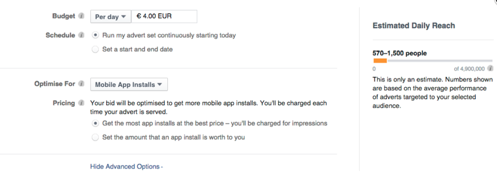Click the 570–1,500 people estimate text
Viewport: 497px width, 185px height.
[x=399, y=53]
